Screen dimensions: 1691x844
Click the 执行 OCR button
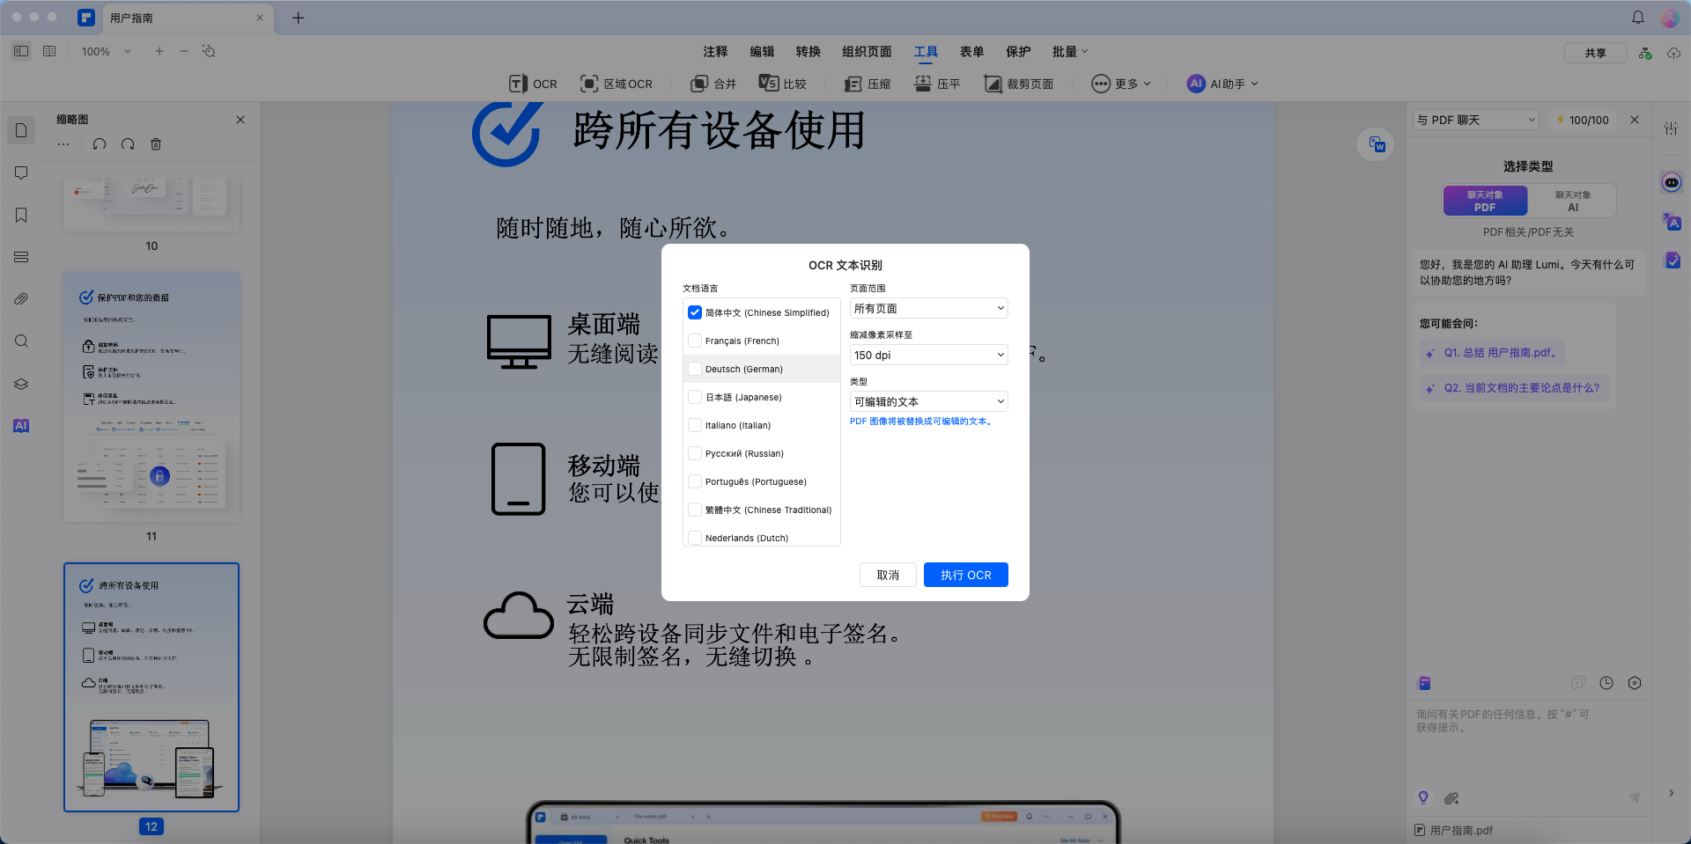(x=965, y=575)
